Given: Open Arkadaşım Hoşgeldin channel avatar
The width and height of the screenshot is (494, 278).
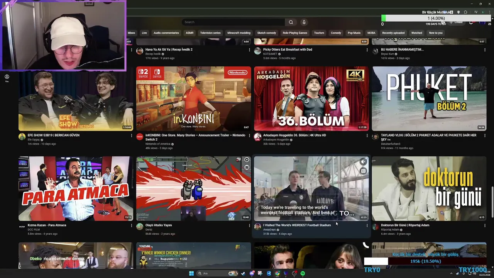Looking at the screenshot, I should coord(257,137).
